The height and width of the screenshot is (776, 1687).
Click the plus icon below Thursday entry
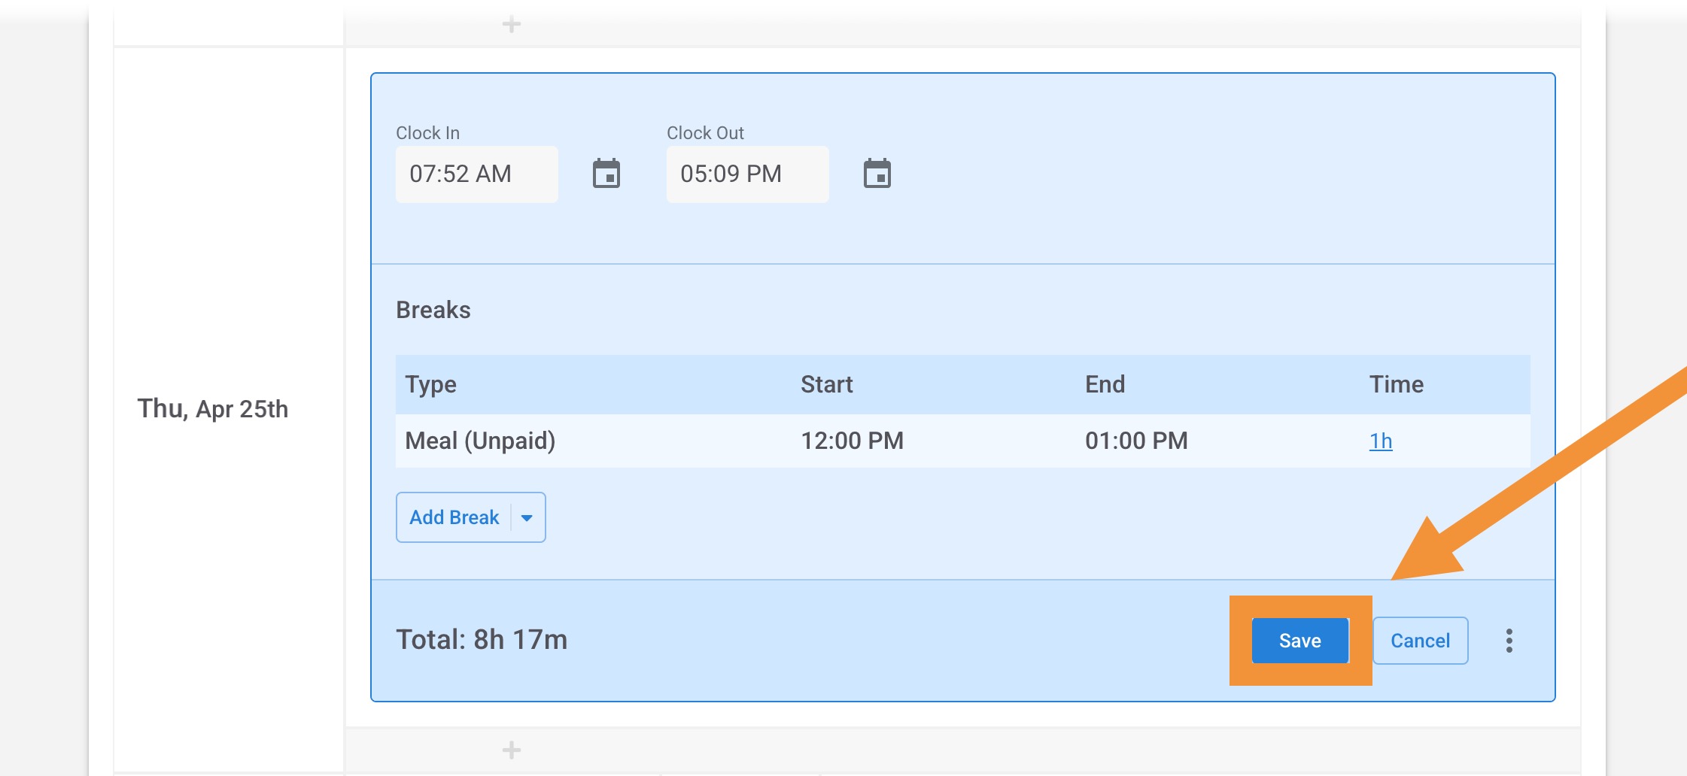pyautogui.click(x=512, y=750)
